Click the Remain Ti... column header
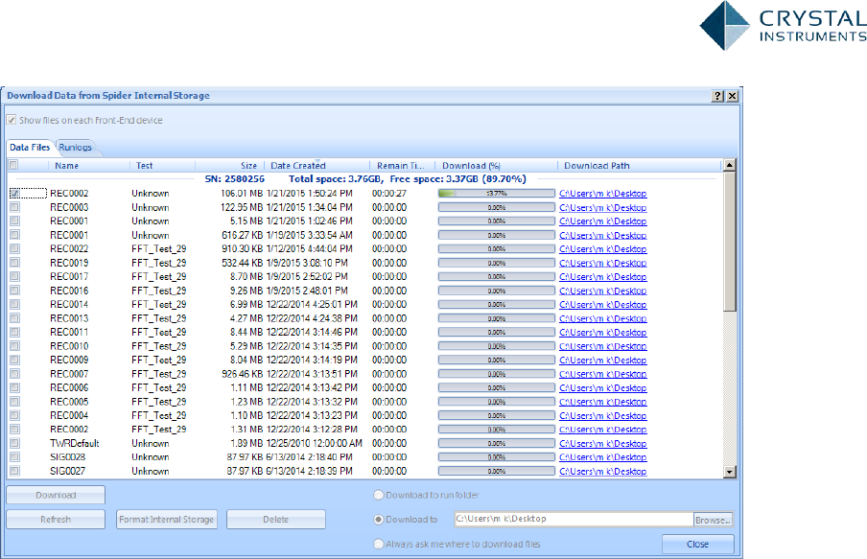The image size is (867, 559). coord(402,165)
